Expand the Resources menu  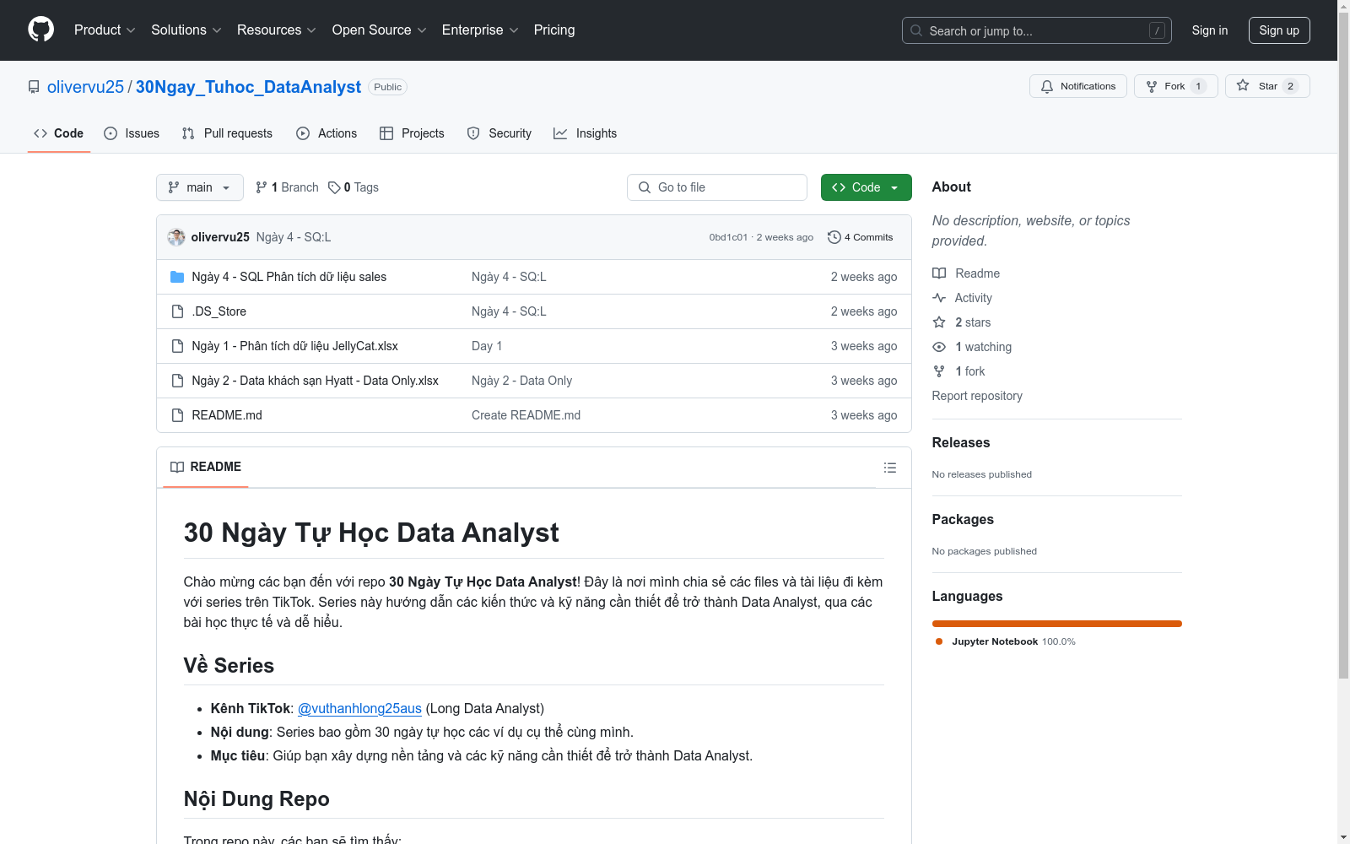coord(277,30)
